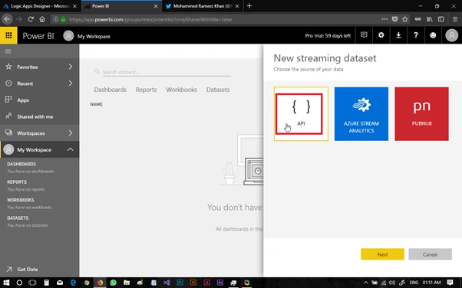Expand the Favorites section chevron
Screen dimensions: 462x288
coord(71,67)
